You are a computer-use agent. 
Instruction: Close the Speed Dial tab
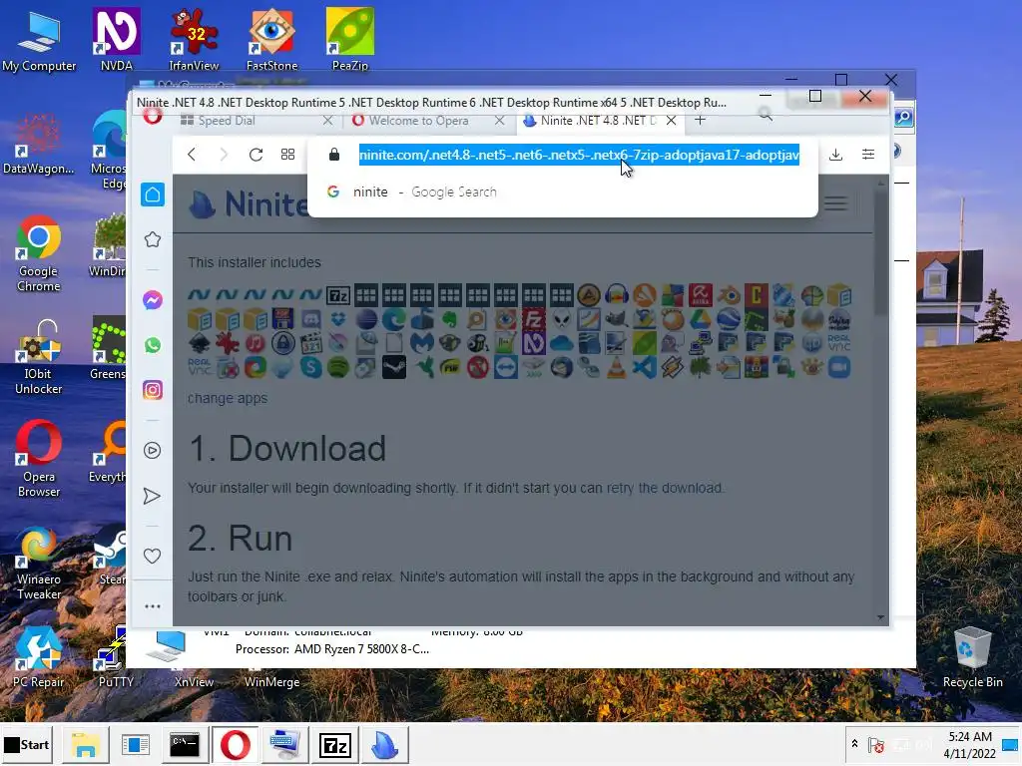[x=327, y=121]
